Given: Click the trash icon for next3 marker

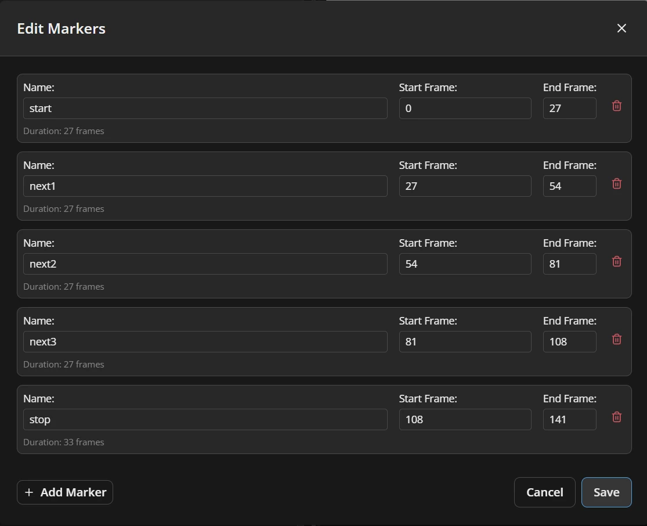Looking at the screenshot, I should pyautogui.click(x=616, y=340).
